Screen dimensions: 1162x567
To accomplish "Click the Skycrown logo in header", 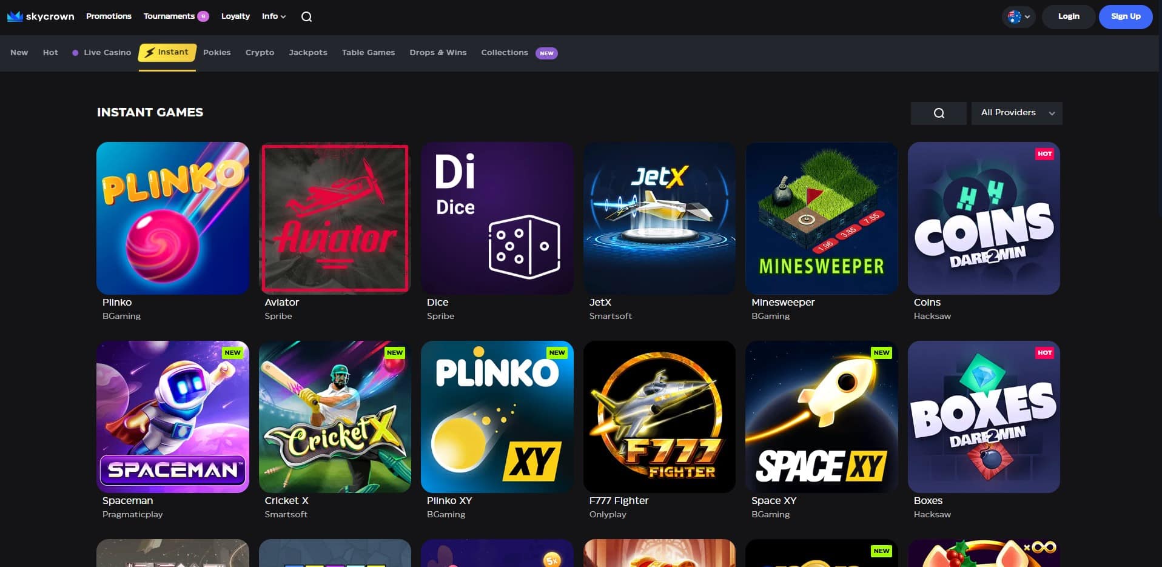I will coord(41,16).
